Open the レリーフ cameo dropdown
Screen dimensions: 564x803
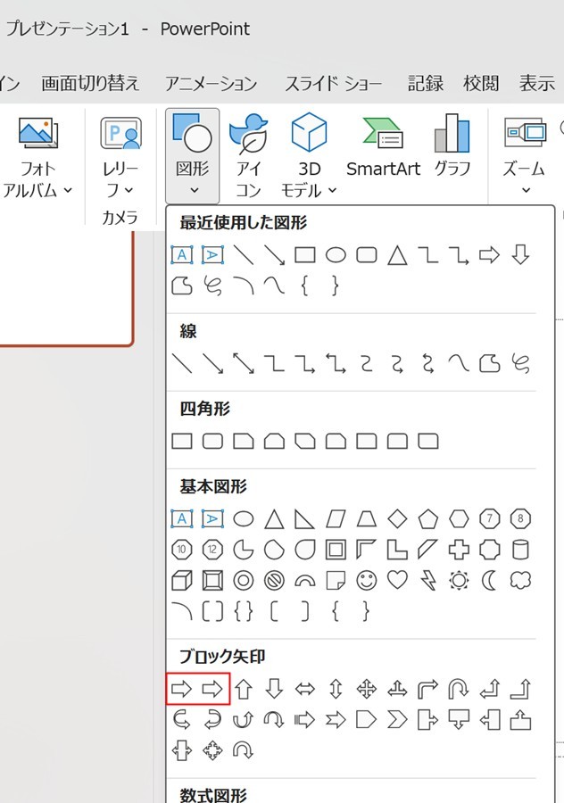click(120, 158)
